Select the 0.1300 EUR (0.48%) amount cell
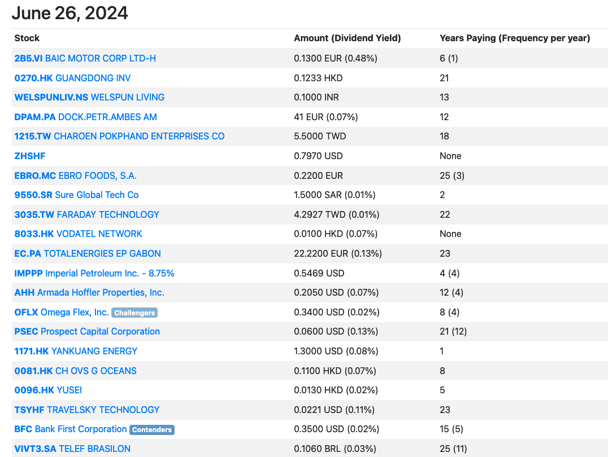608x457 pixels. pyautogui.click(x=336, y=59)
